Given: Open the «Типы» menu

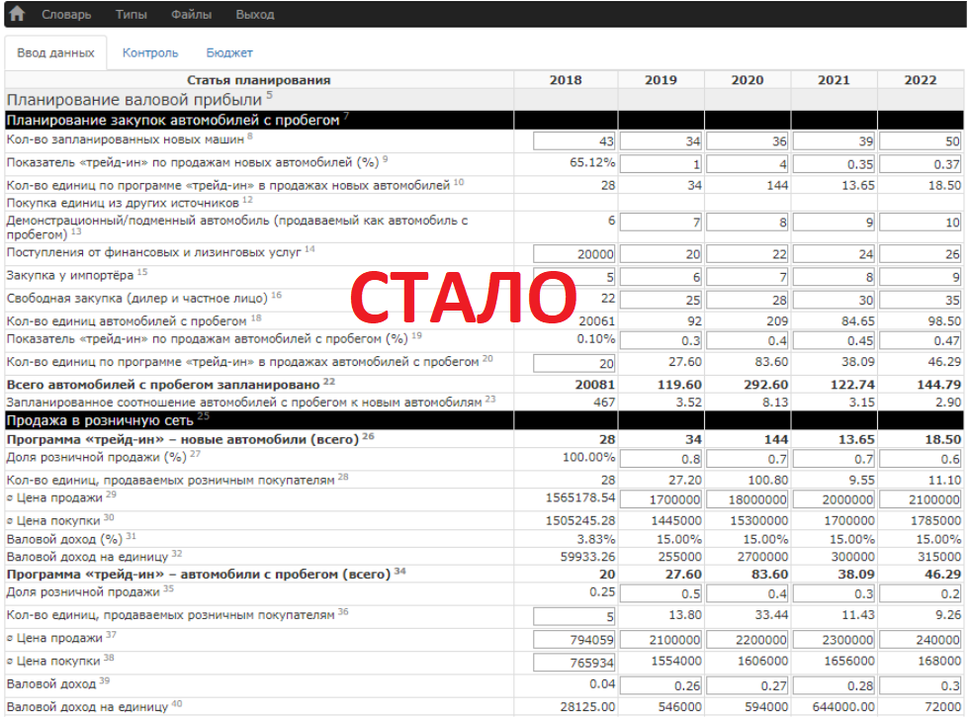Looking at the screenshot, I should tap(132, 14).
